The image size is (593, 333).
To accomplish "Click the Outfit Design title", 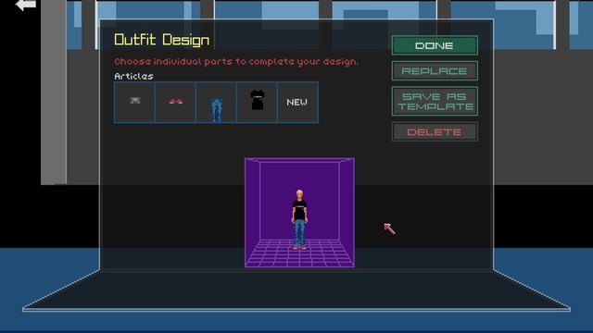I will click(161, 40).
